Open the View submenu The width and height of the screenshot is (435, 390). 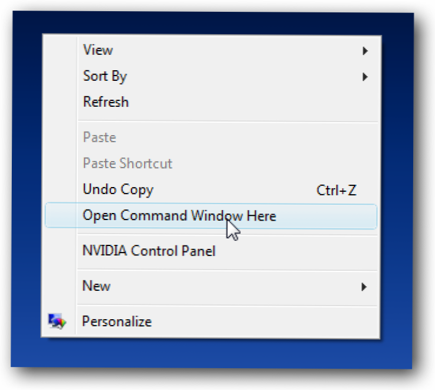pos(98,50)
